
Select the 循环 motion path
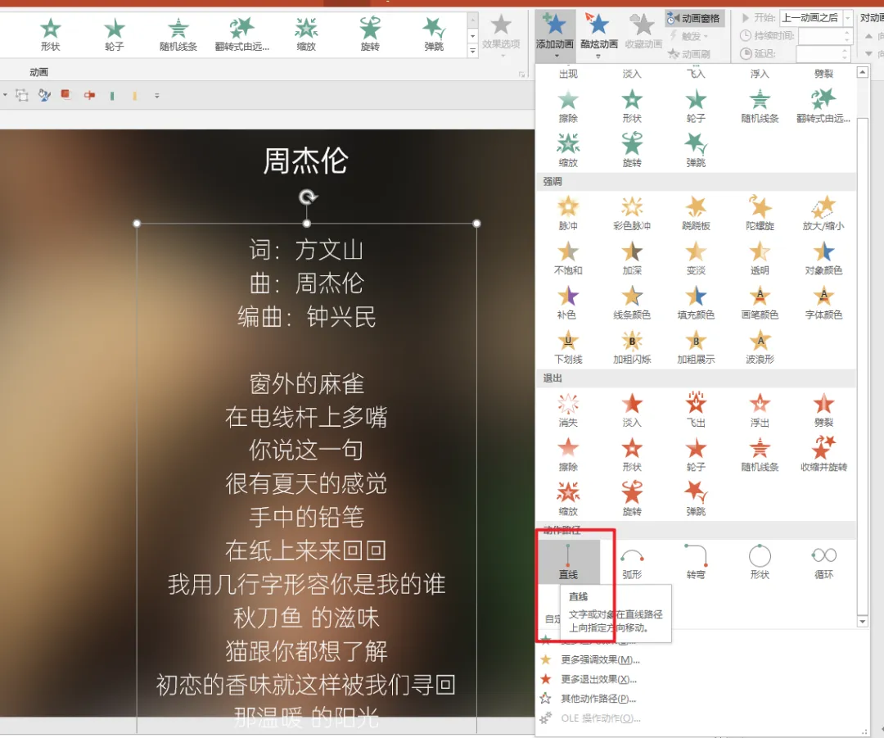(x=823, y=561)
